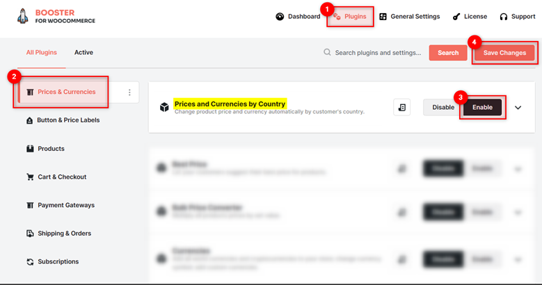
Task: Click the description text about customer's country
Action: pyautogui.click(x=269, y=112)
